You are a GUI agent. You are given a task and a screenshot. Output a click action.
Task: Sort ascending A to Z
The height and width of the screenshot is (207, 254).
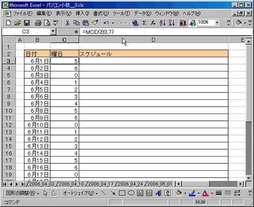[x=163, y=23]
